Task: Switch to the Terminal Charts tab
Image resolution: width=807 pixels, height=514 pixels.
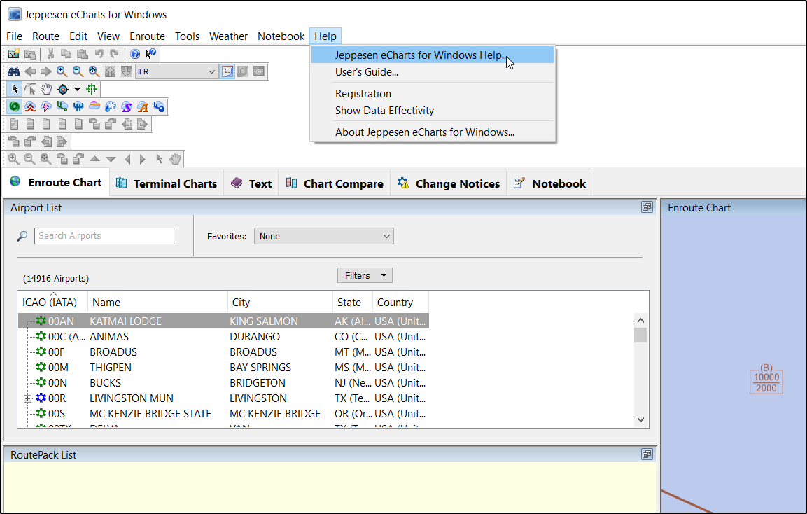Action: click(167, 183)
